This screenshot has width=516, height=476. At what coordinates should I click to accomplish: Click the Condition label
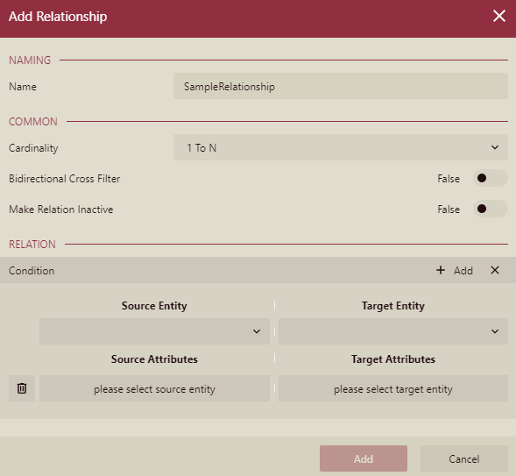coord(32,271)
